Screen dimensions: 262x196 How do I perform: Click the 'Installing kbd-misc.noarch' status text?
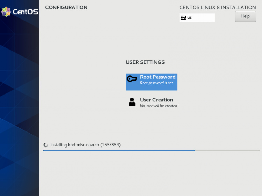[85, 145]
